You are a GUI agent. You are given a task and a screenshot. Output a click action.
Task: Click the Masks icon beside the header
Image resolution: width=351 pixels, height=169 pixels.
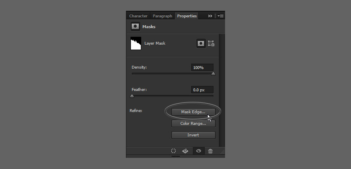[x=135, y=26]
